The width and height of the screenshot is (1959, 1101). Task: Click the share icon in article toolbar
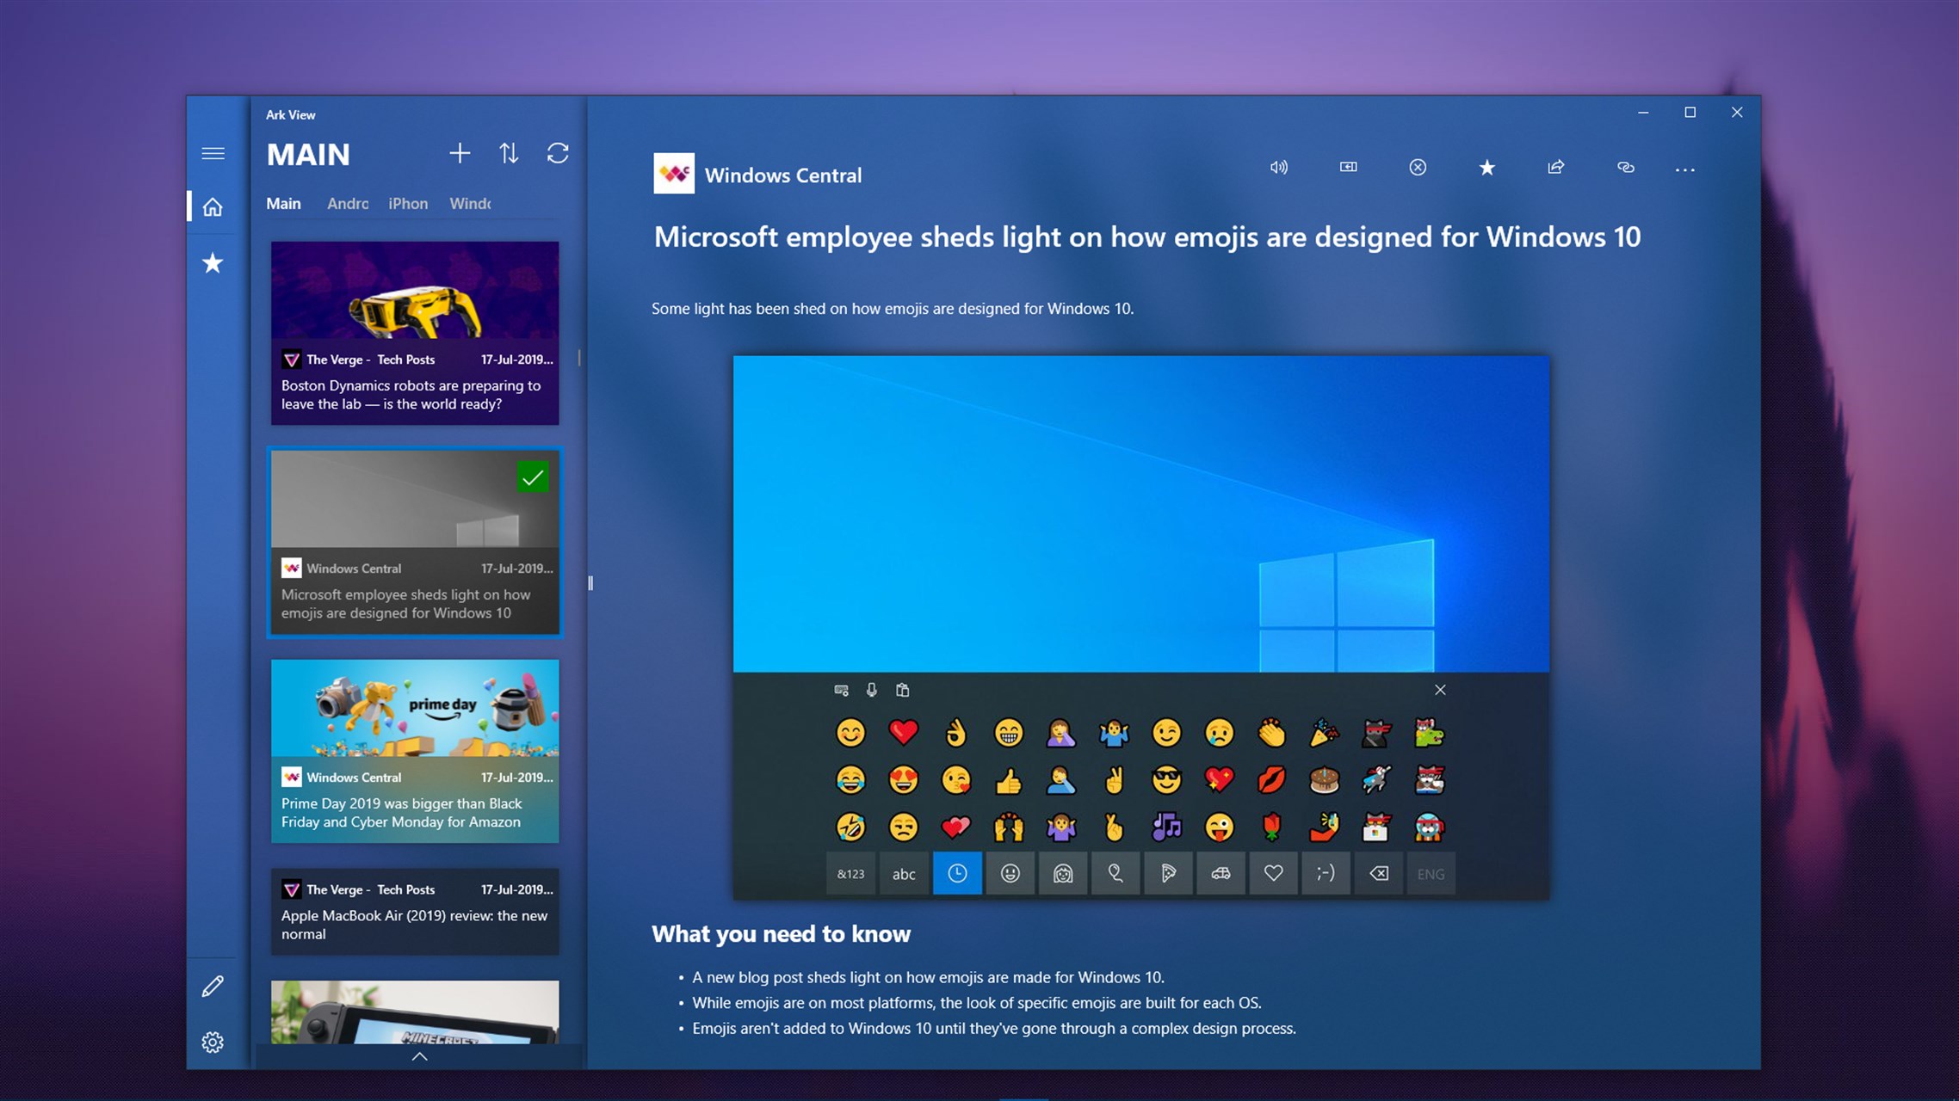coord(1555,168)
